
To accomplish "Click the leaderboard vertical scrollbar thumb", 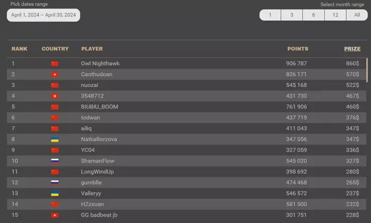I will tap(367, 69).
